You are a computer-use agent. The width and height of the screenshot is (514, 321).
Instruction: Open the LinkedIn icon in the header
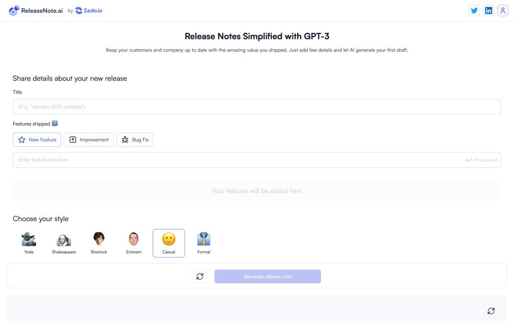click(489, 10)
